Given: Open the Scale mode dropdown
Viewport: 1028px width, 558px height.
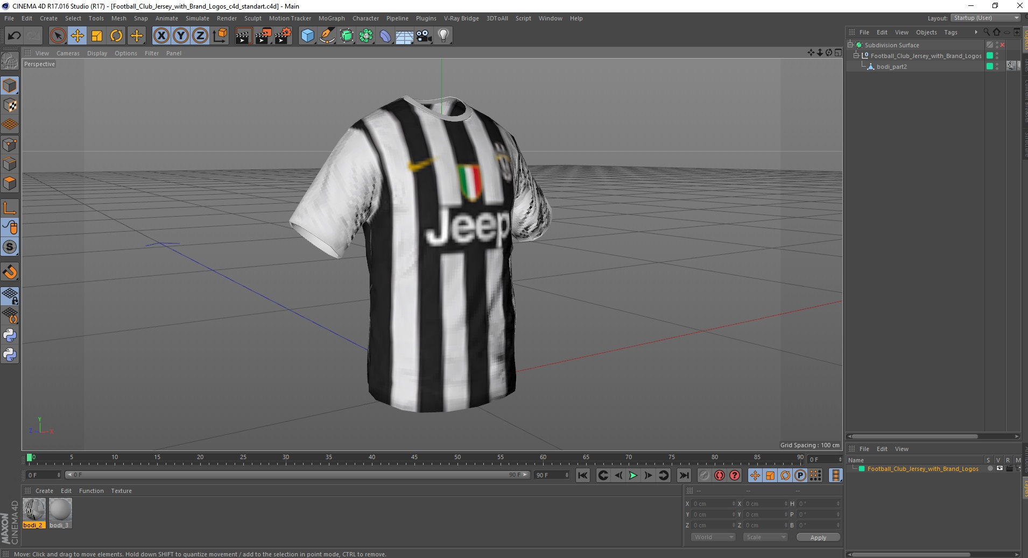Looking at the screenshot, I should point(765,537).
